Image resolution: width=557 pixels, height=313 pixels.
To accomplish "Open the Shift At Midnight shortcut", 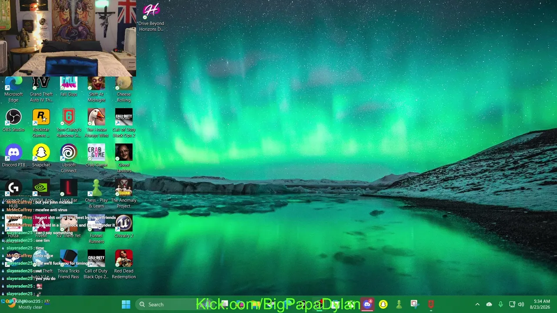I will coord(96,90).
